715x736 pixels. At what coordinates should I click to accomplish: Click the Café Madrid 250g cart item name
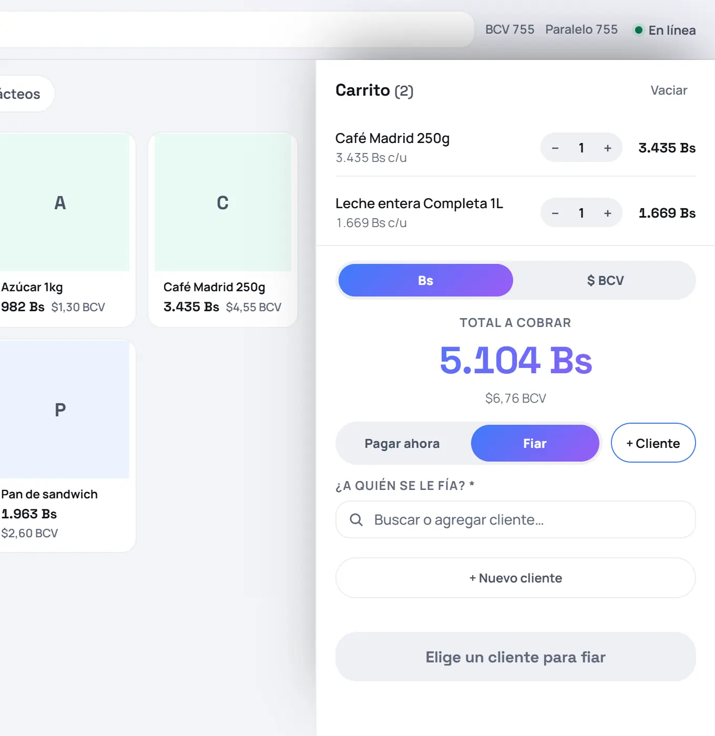click(x=392, y=138)
